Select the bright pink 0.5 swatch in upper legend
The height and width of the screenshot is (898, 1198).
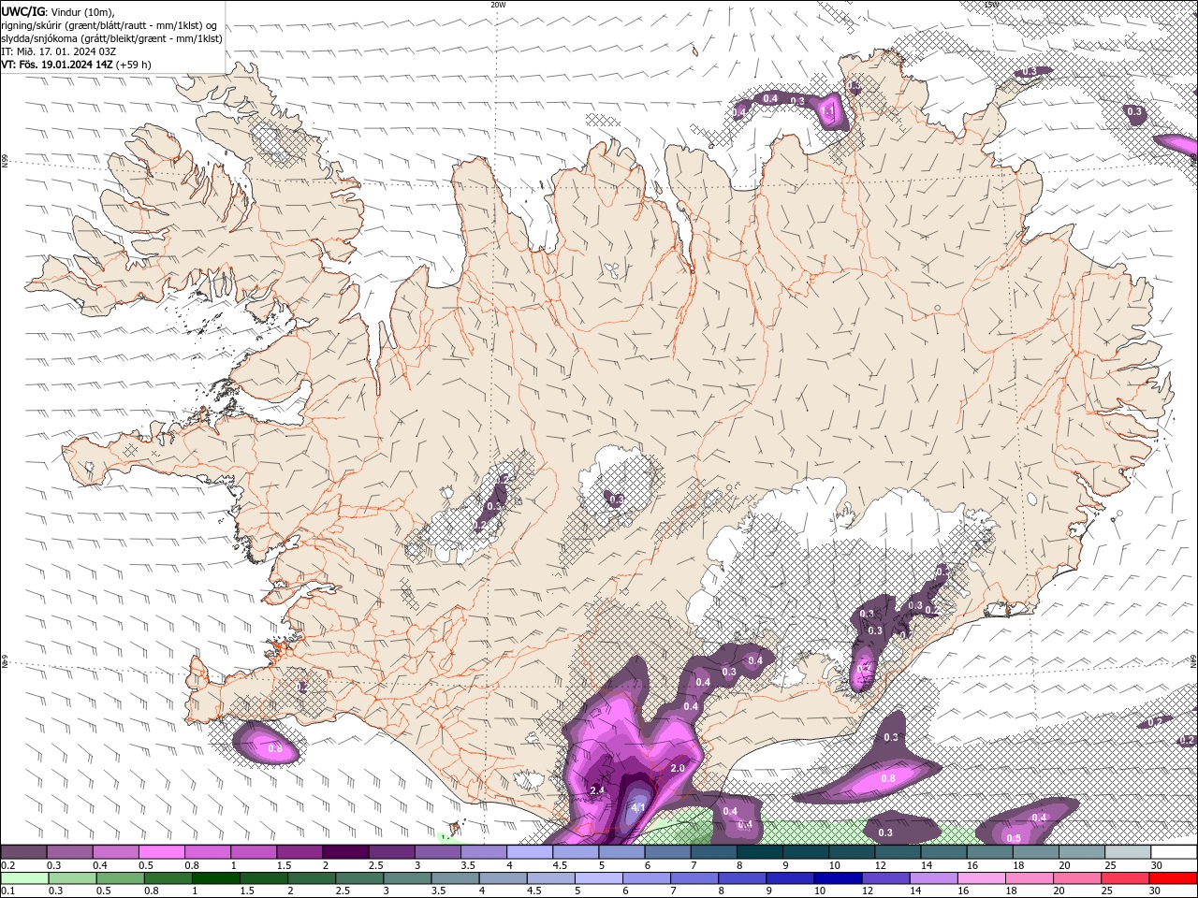tap(162, 852)
